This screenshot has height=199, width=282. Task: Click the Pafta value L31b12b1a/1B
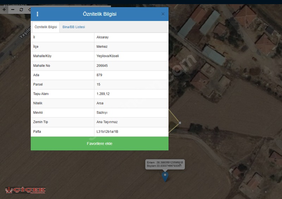point(108,132)
